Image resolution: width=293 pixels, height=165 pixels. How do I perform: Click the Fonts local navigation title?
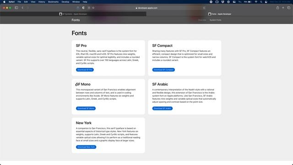coord(76,20)
